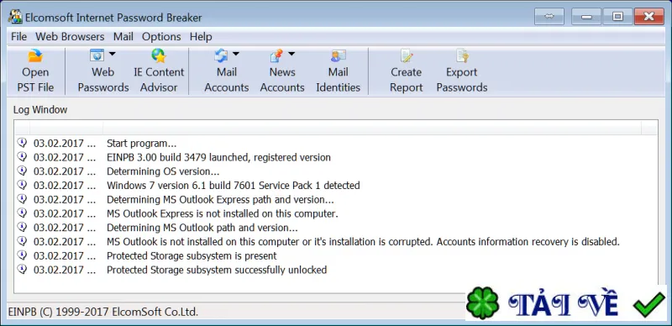672x326 pixels.
Task: Click the log list's wide third column header
Action: click(372, 128)
